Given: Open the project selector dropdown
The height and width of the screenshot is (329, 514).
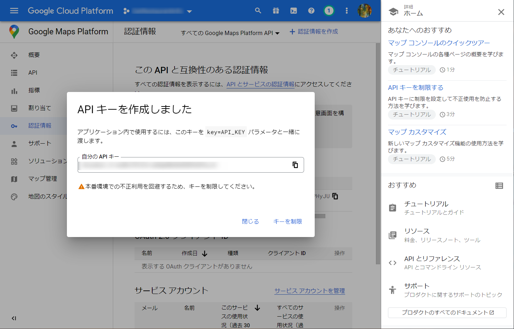Looking at the screenshot, I should click(x=158, y=11).
